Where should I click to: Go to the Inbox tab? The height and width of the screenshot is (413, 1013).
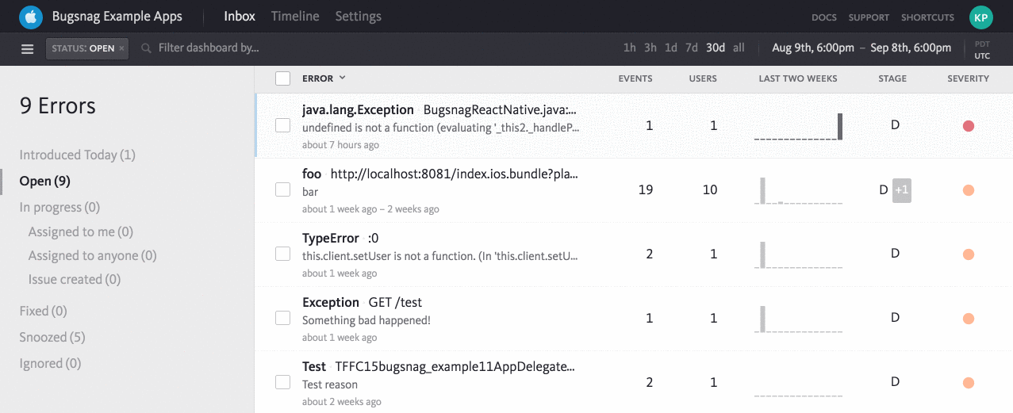coord(240,16)
